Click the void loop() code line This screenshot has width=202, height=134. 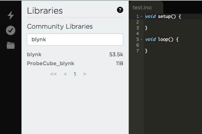(162, 39)
